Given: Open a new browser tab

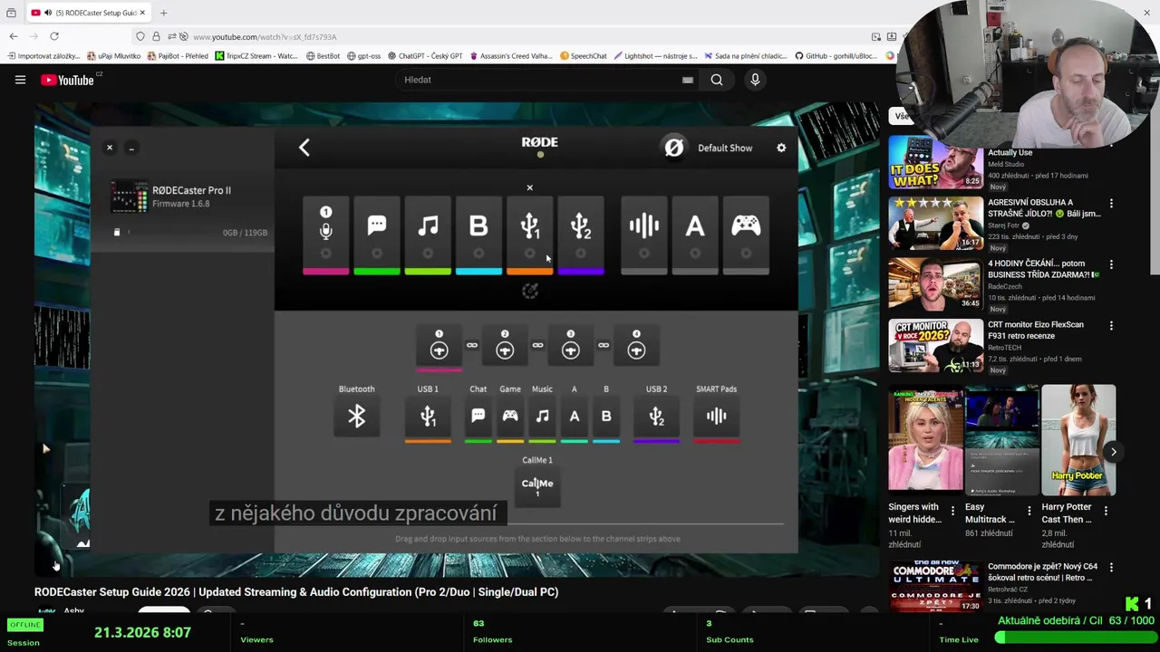Looking at the screenshot, I should point(164,13).
